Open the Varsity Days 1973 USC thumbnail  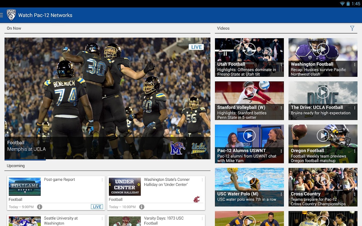point(125,221)
